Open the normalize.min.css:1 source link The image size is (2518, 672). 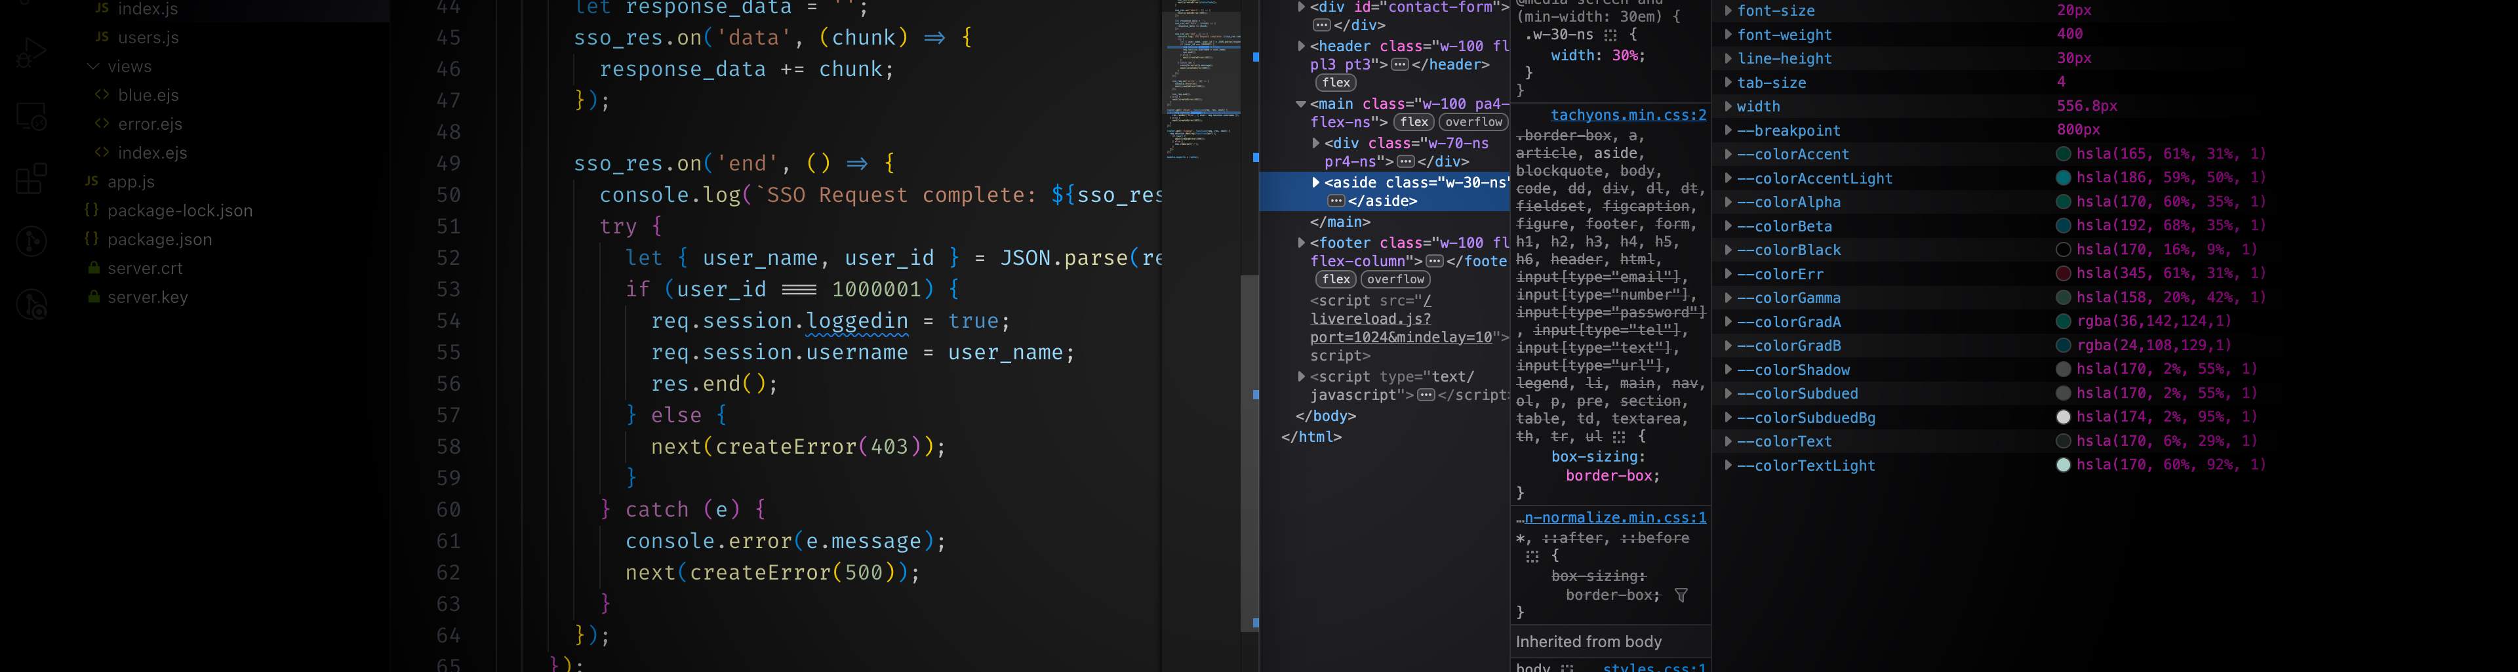click(x=1611, y=518)
